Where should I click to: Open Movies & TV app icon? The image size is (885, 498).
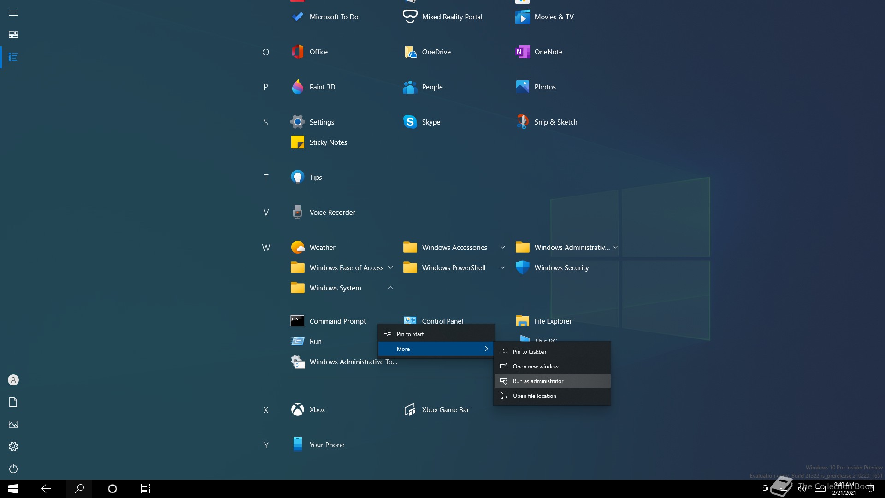coord(522,17)
